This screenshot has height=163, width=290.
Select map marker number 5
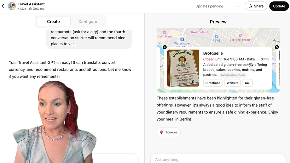point(276,47)
